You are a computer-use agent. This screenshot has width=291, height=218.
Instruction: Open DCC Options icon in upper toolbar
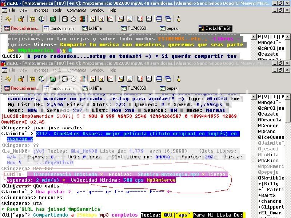click(110, 19)
